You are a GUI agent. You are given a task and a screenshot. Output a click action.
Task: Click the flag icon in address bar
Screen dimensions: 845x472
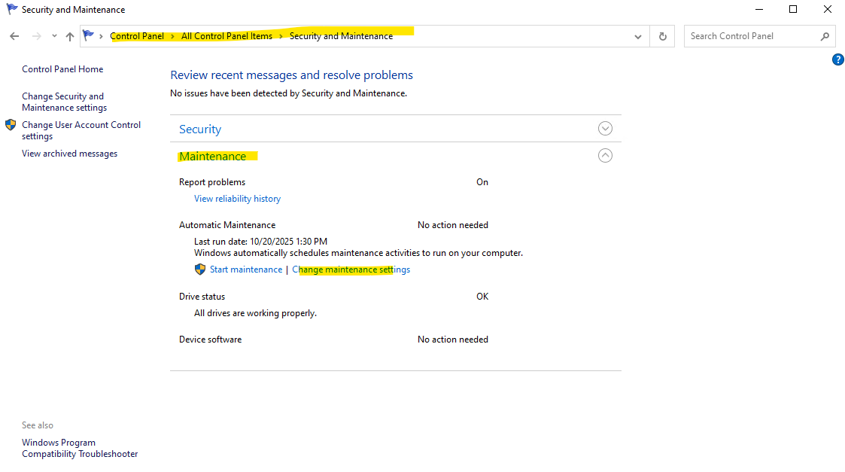[x=89, y=35]
